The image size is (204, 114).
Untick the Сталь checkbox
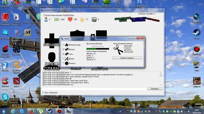pyautogui.click(x=63, y=54)
